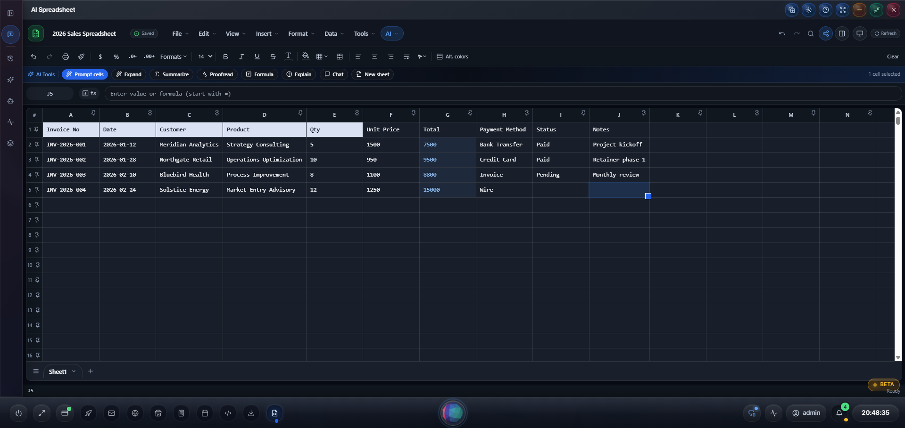
Task: Open the share icon in header
Action: coord(826,33)
